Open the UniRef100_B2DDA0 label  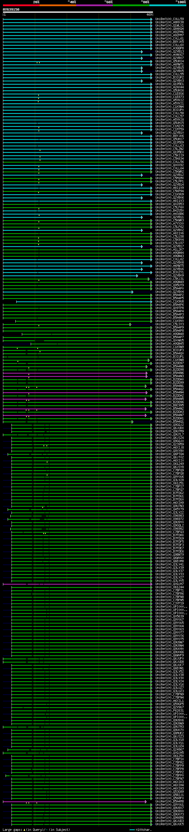click(170, 380)
